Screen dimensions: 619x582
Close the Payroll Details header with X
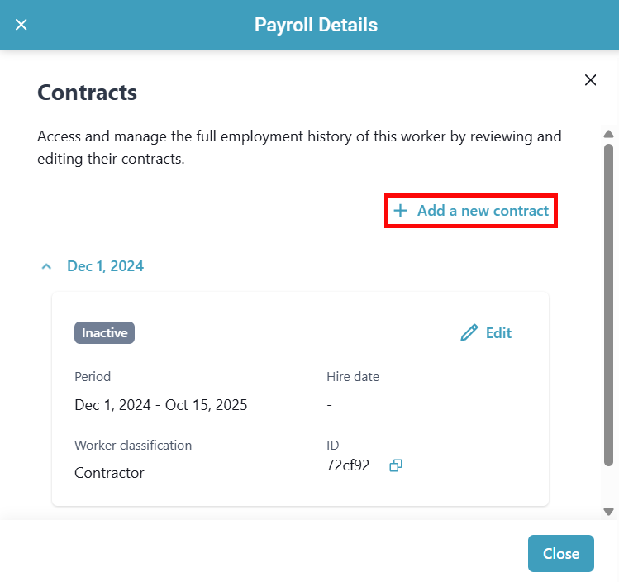coord(21,25)
